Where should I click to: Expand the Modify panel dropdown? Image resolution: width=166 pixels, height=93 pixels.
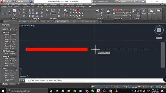click(x=36, y=19)
